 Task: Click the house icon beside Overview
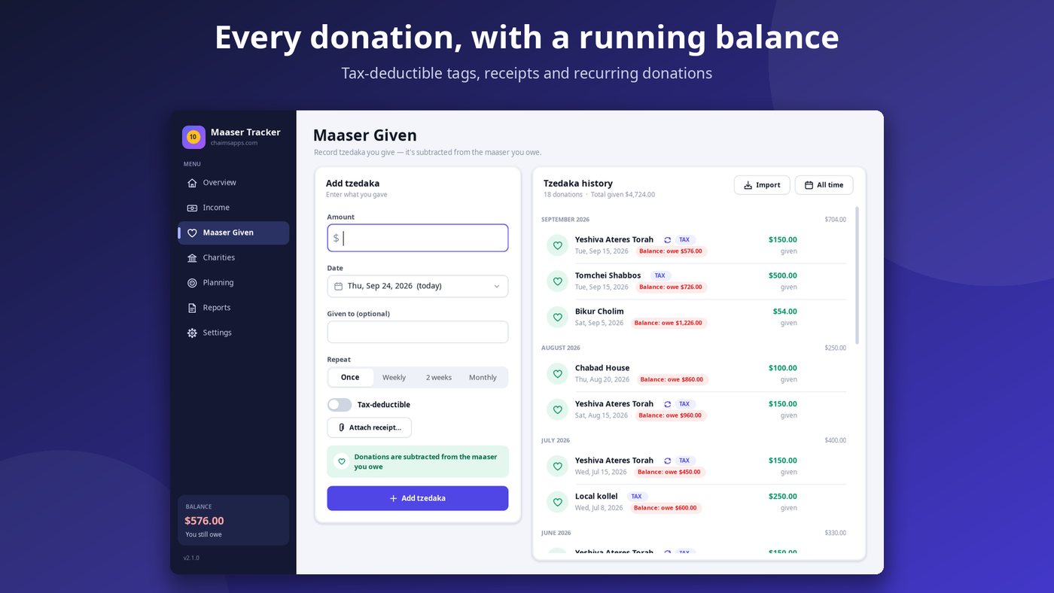(192, 183)
